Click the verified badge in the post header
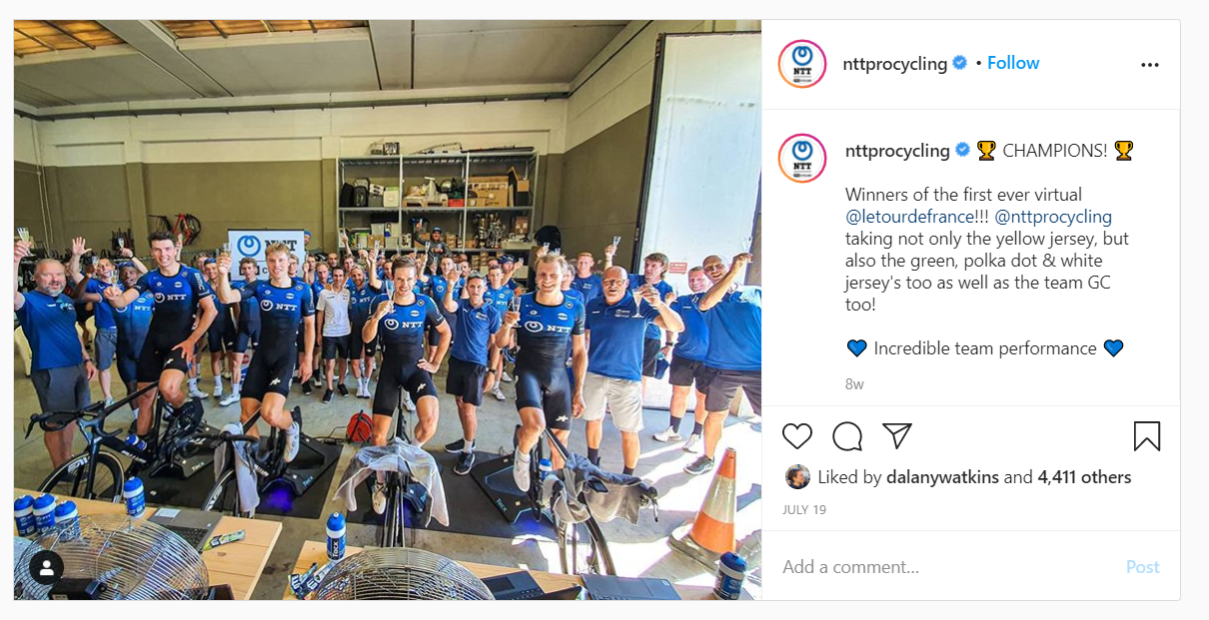Image resolution: width=1209 pixels, height=620 pixels. 959,63
